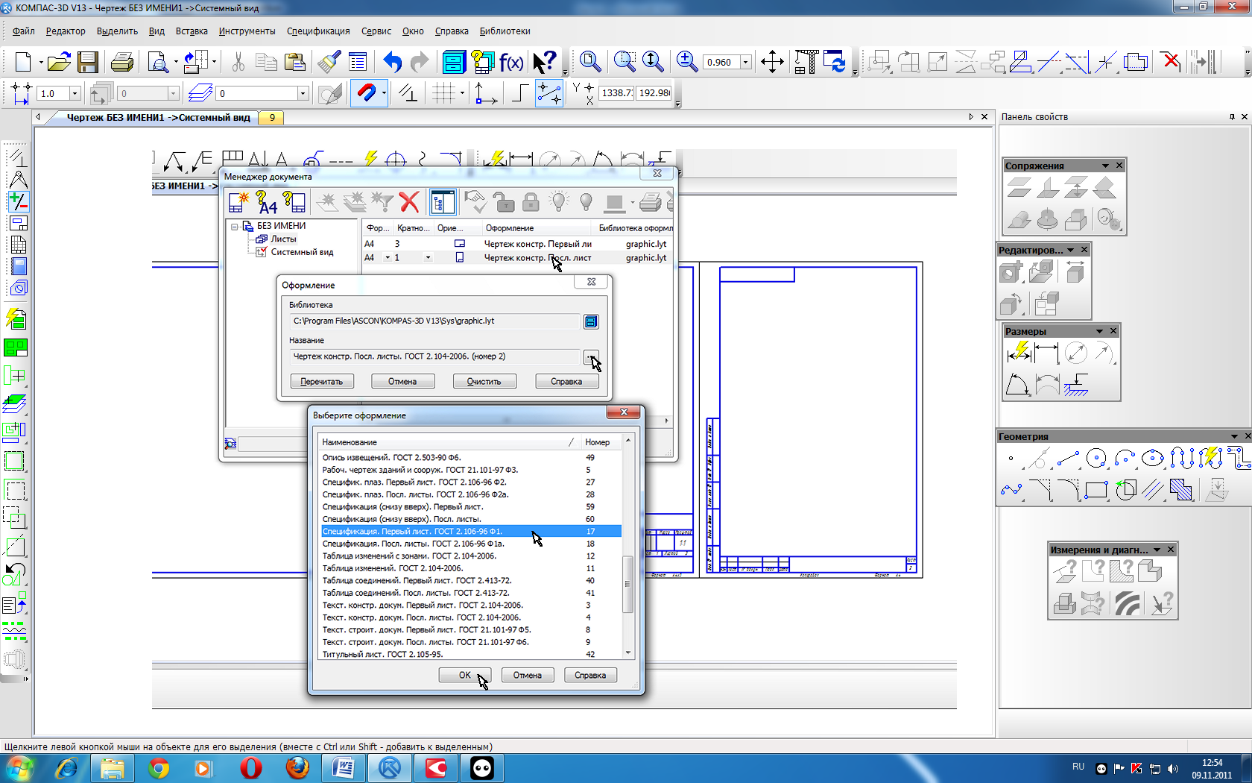This screenshot has width=1252, height=783.
Task: Toggle the grid display button
Action: coord(444,93)
